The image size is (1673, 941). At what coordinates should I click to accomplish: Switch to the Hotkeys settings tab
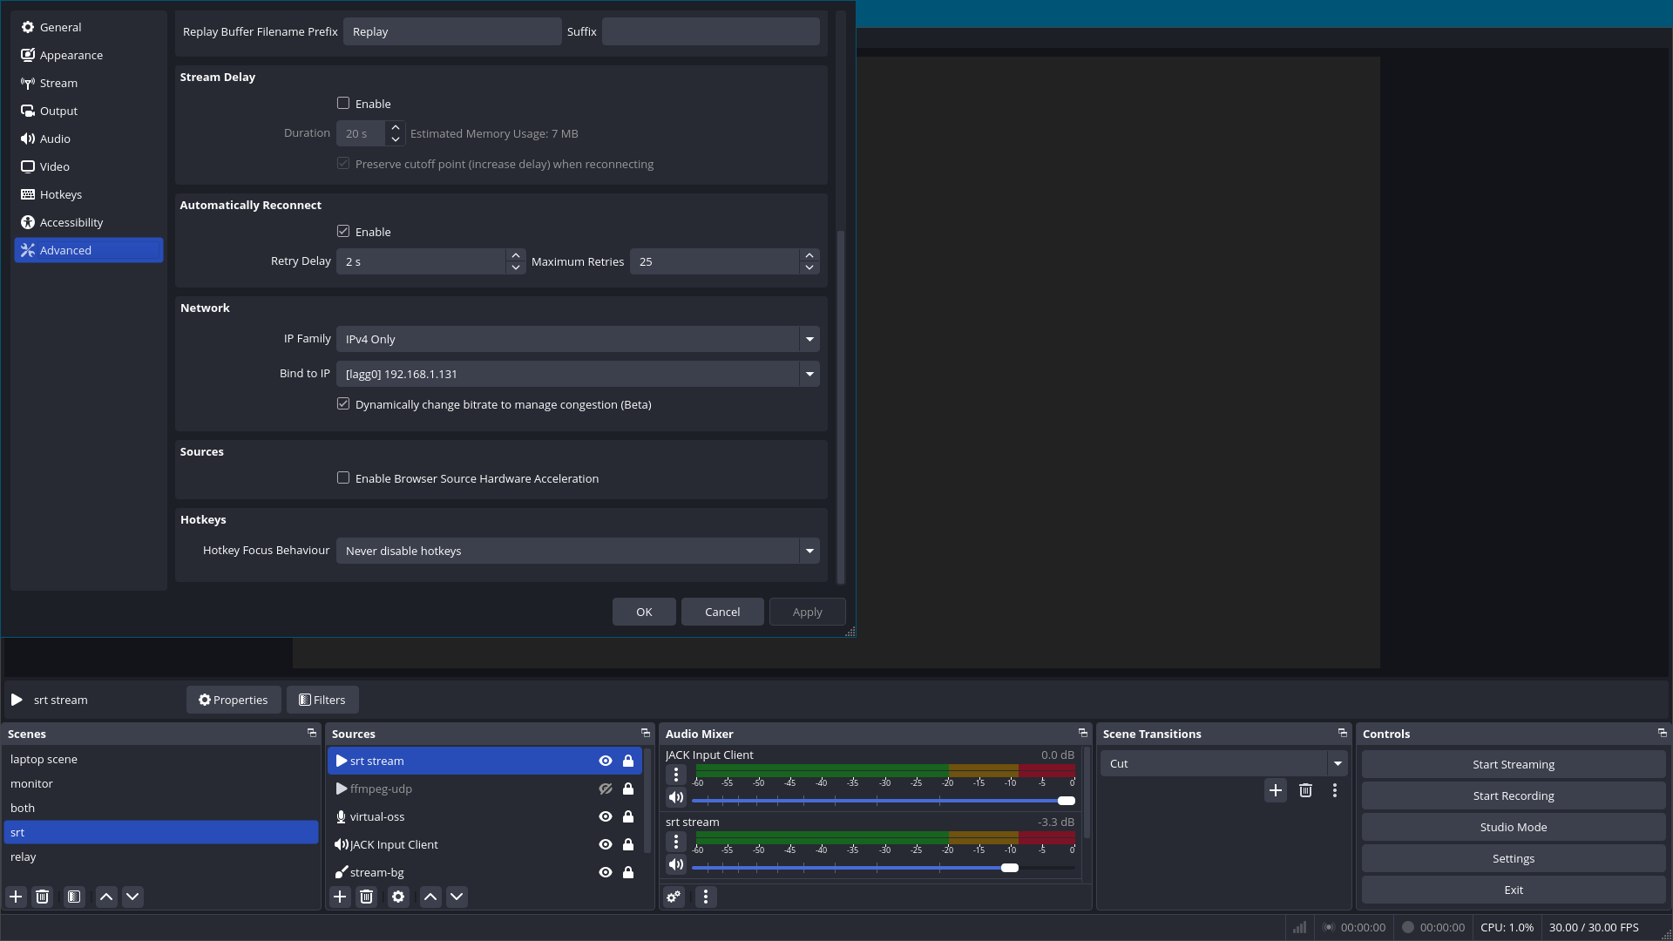pyautogui.click(x=60, y=194)
